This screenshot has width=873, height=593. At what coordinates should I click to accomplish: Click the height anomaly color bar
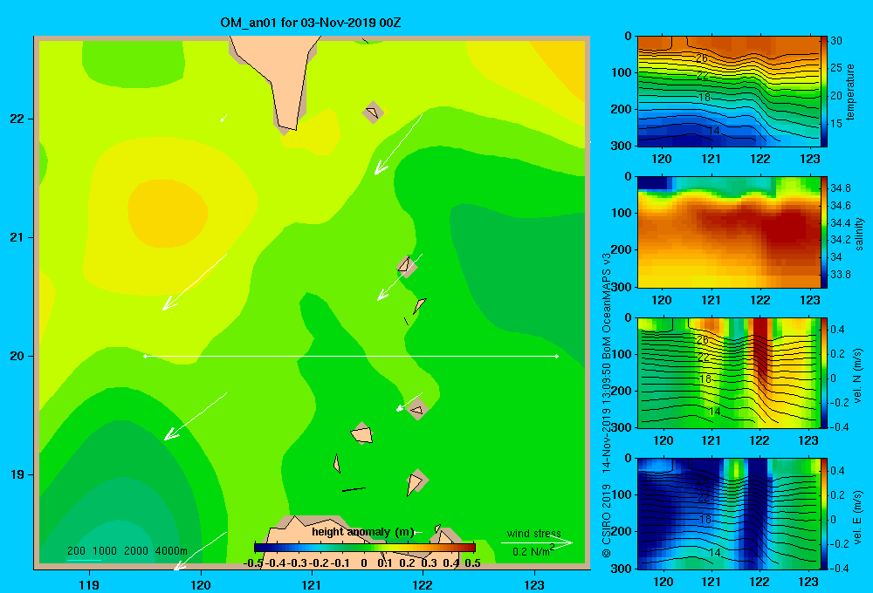(365, 547)
